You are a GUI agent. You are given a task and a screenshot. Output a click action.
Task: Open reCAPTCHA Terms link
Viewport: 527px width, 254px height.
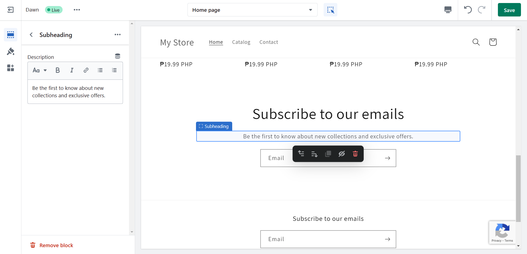509,241
